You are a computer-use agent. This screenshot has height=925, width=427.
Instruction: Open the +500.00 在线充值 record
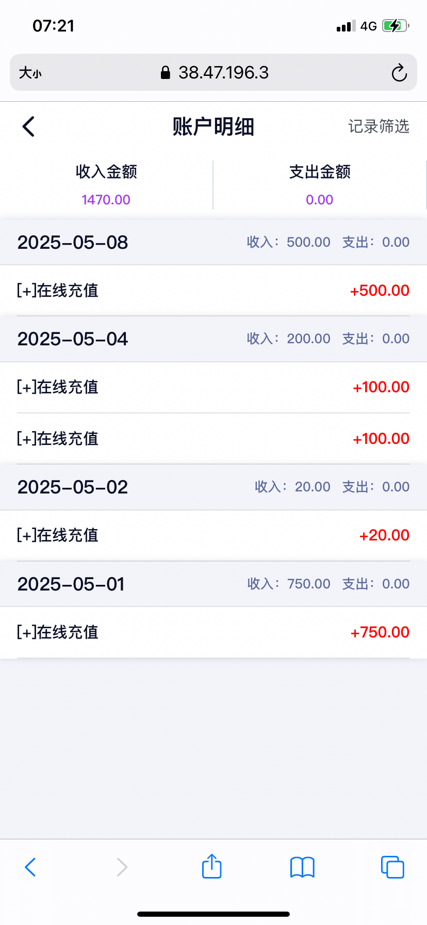pyautogui.click(x=213, y=291)
